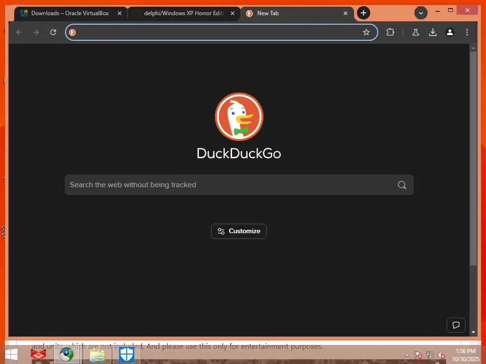Viewport: 486px width, 364px height.
Task: Go back using the browser back arrow
Action: [19, 32]
